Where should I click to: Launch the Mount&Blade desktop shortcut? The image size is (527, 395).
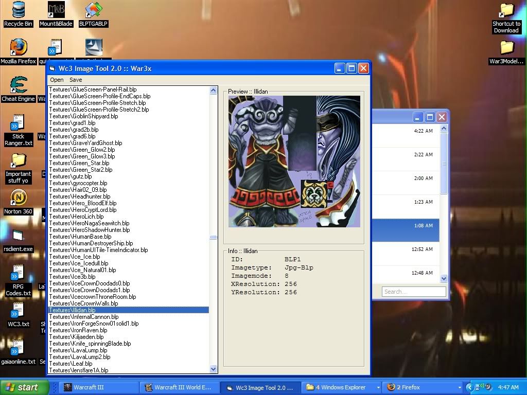pyautogui.click(x=56, y=14)
